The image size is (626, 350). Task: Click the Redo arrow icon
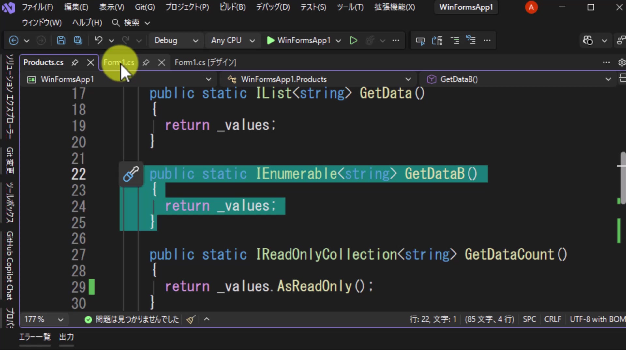point(126,40)
